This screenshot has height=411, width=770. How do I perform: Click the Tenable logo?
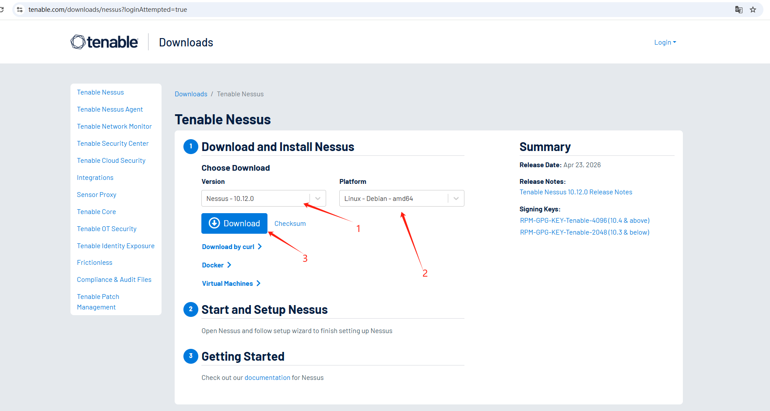tap(104, 42)
